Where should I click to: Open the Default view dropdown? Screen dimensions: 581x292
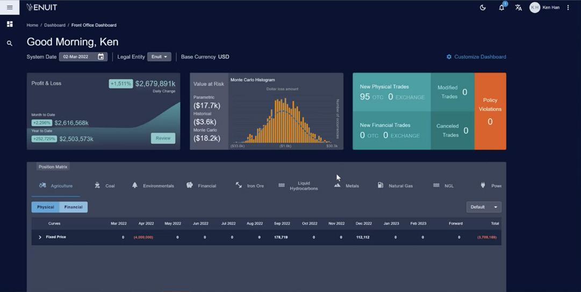tap(484, 207)
